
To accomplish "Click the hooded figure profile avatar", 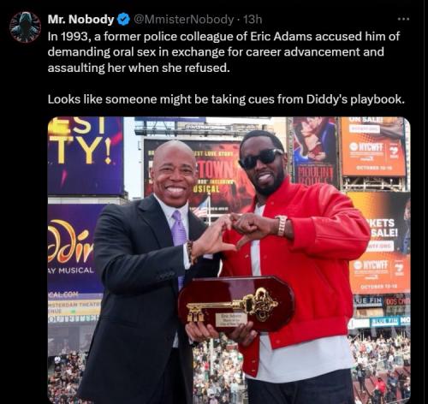I will [x=25, y=27].
